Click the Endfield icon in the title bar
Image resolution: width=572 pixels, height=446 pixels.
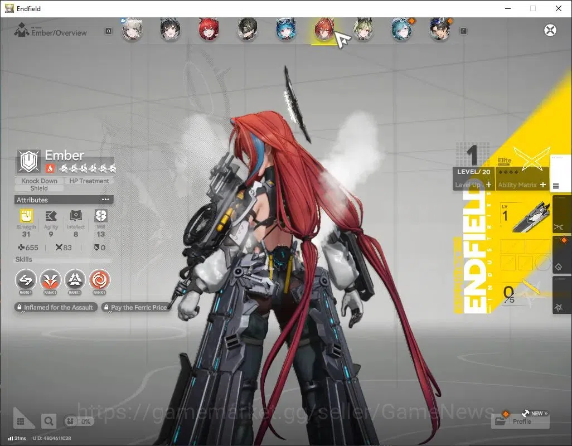click(9, 8)
